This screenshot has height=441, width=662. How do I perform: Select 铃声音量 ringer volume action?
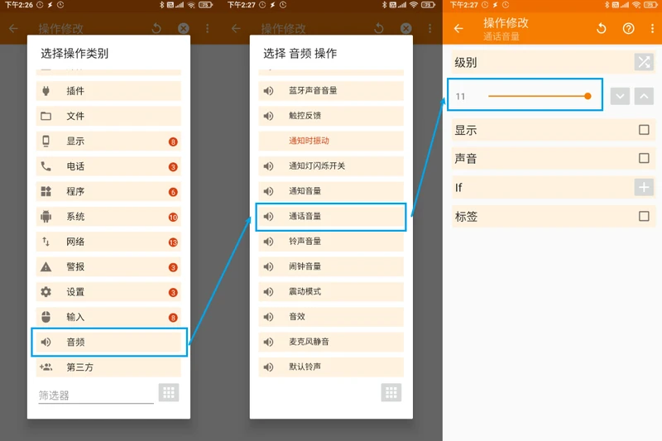tap(331, 242)
